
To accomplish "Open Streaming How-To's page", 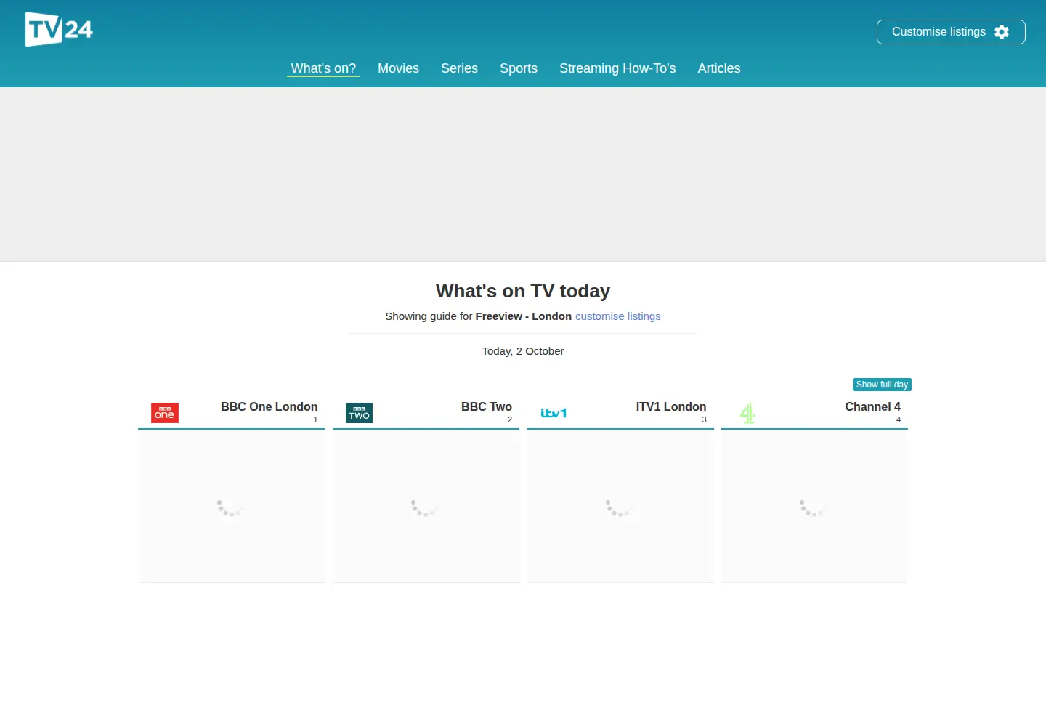I will [x=617, y=68].
